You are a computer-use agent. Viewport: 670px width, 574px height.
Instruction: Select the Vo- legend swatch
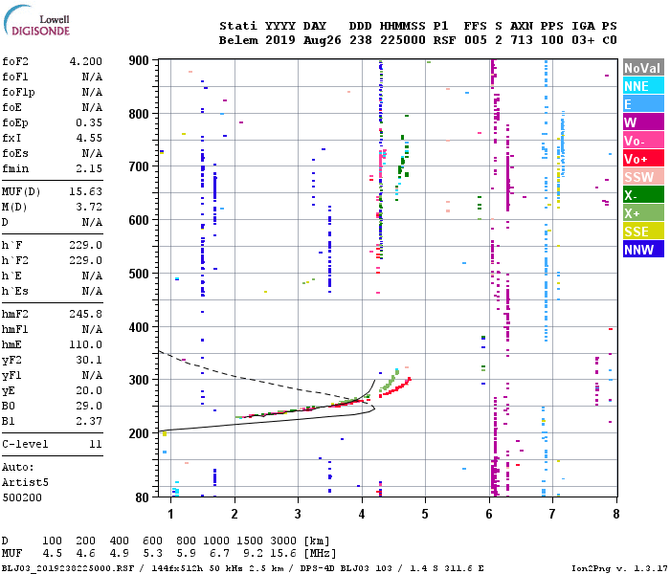643,140
